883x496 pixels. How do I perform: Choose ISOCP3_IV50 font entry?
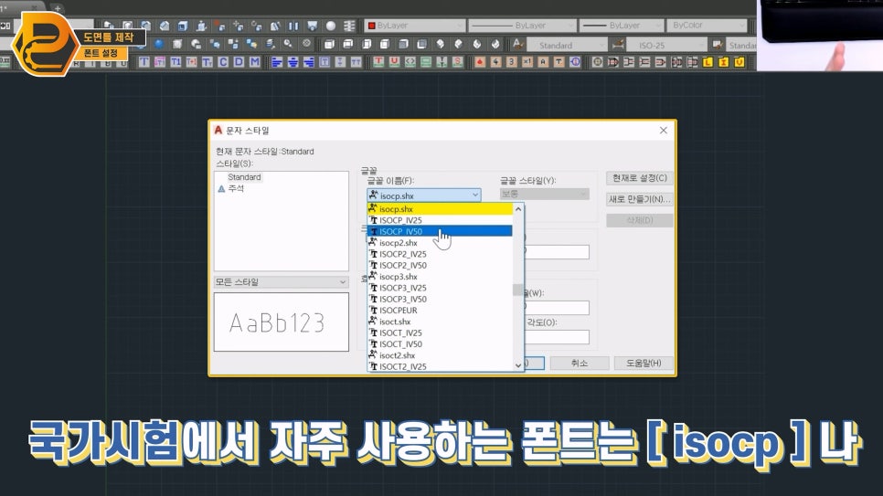440,299
